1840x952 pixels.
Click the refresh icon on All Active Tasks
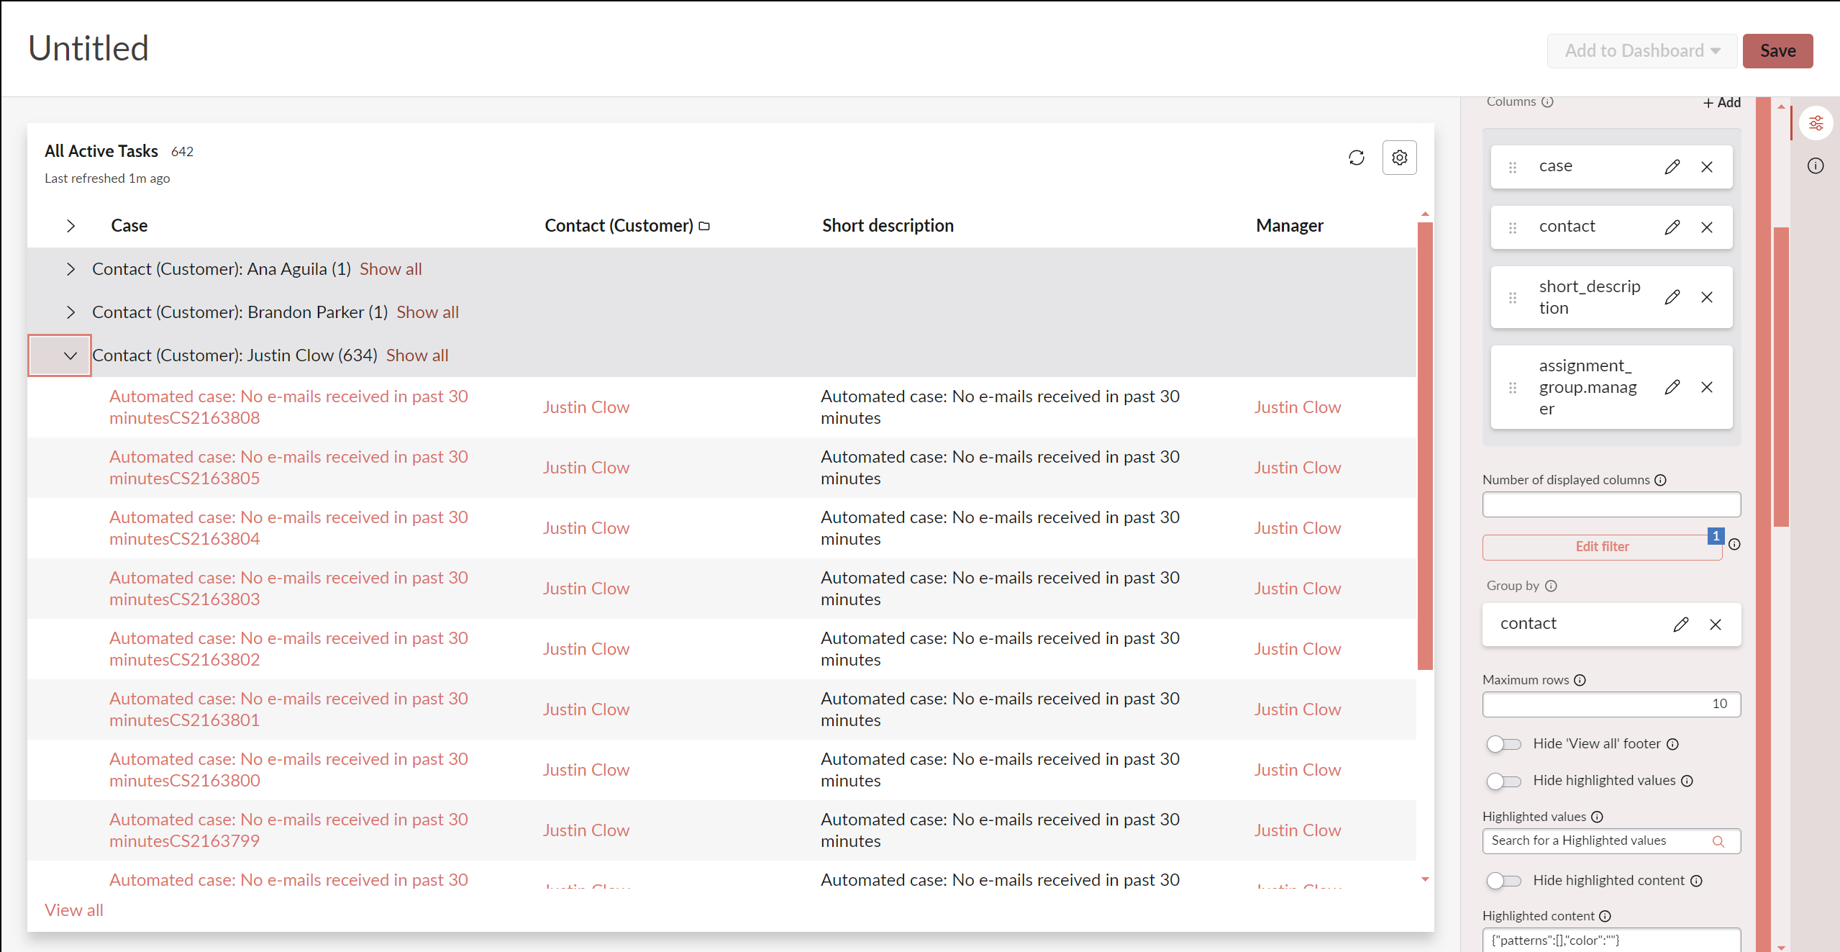[1356, 158]
